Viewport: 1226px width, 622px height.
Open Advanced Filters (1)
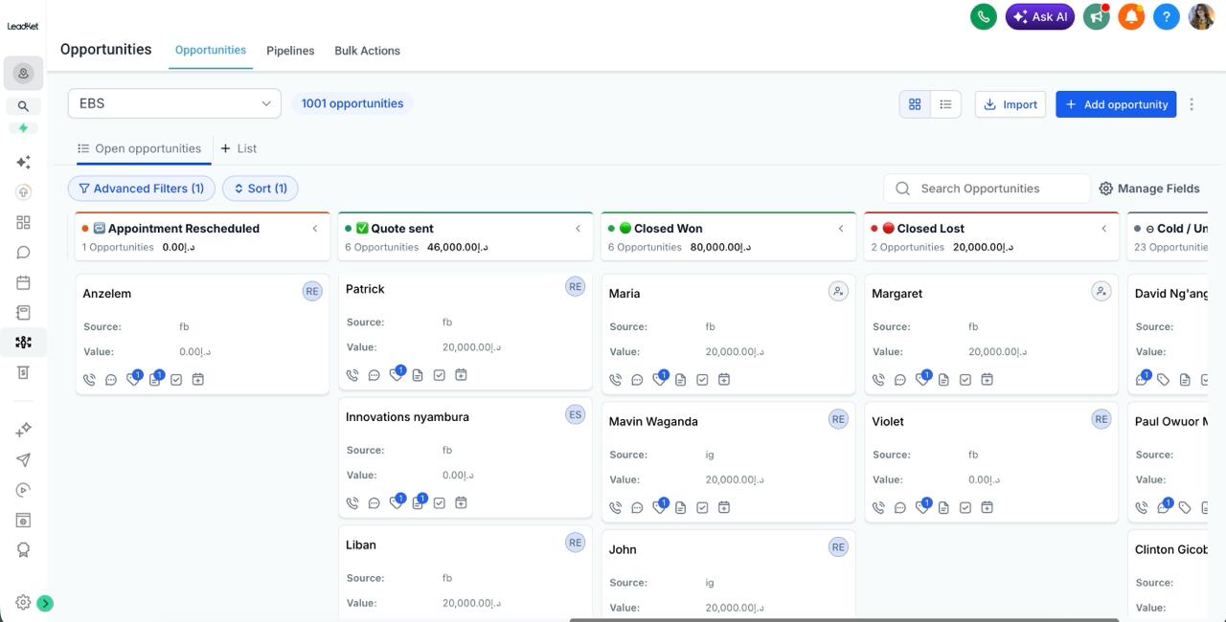141,189
